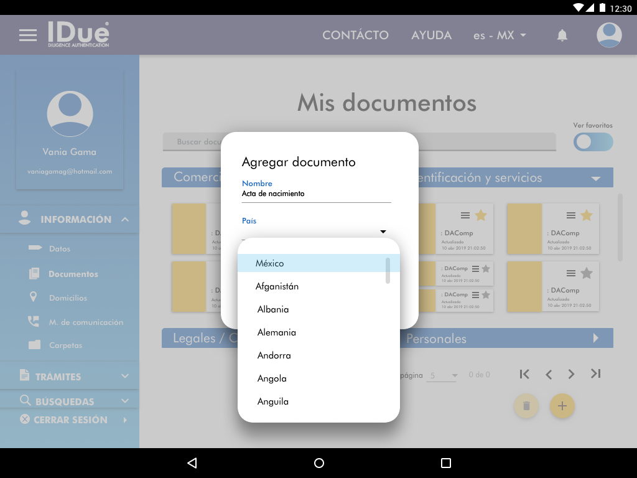Click the trash delete icon
Screen dimensions: 637x478
[x=526, y=406]
